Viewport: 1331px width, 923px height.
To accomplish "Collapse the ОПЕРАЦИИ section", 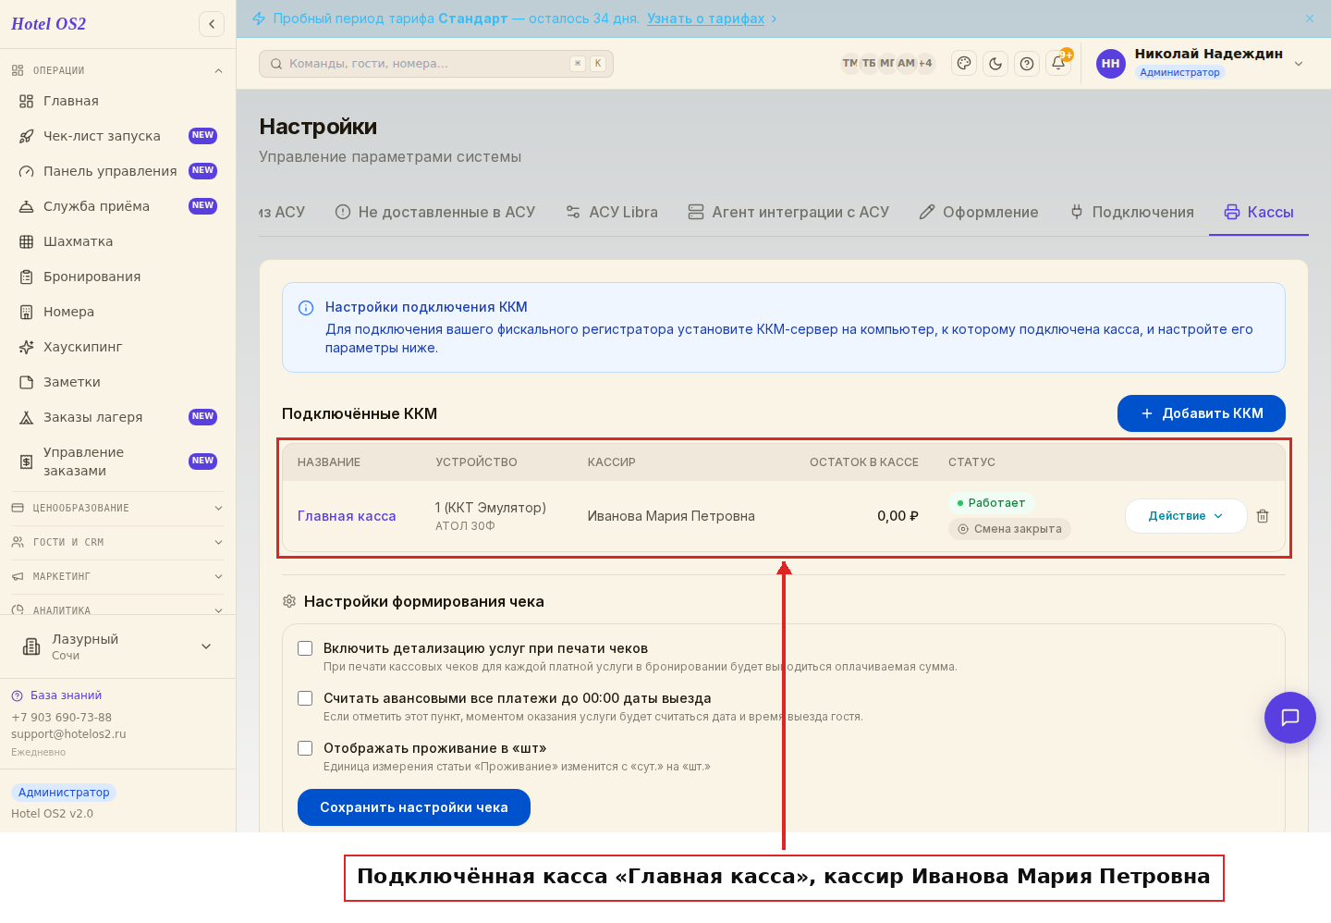I will pos(117,70).
